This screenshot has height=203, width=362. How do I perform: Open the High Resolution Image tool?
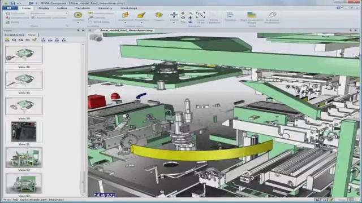(x=251, y=15)
